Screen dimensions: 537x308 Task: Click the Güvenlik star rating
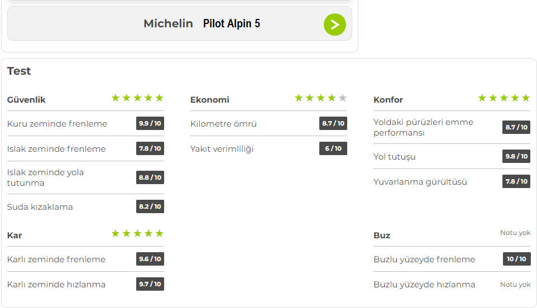pos(137,98)
